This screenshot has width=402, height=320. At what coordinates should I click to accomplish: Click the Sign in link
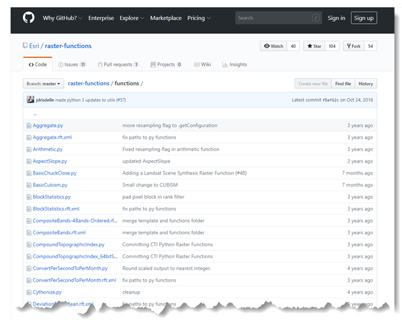click(x=336, y=18)
